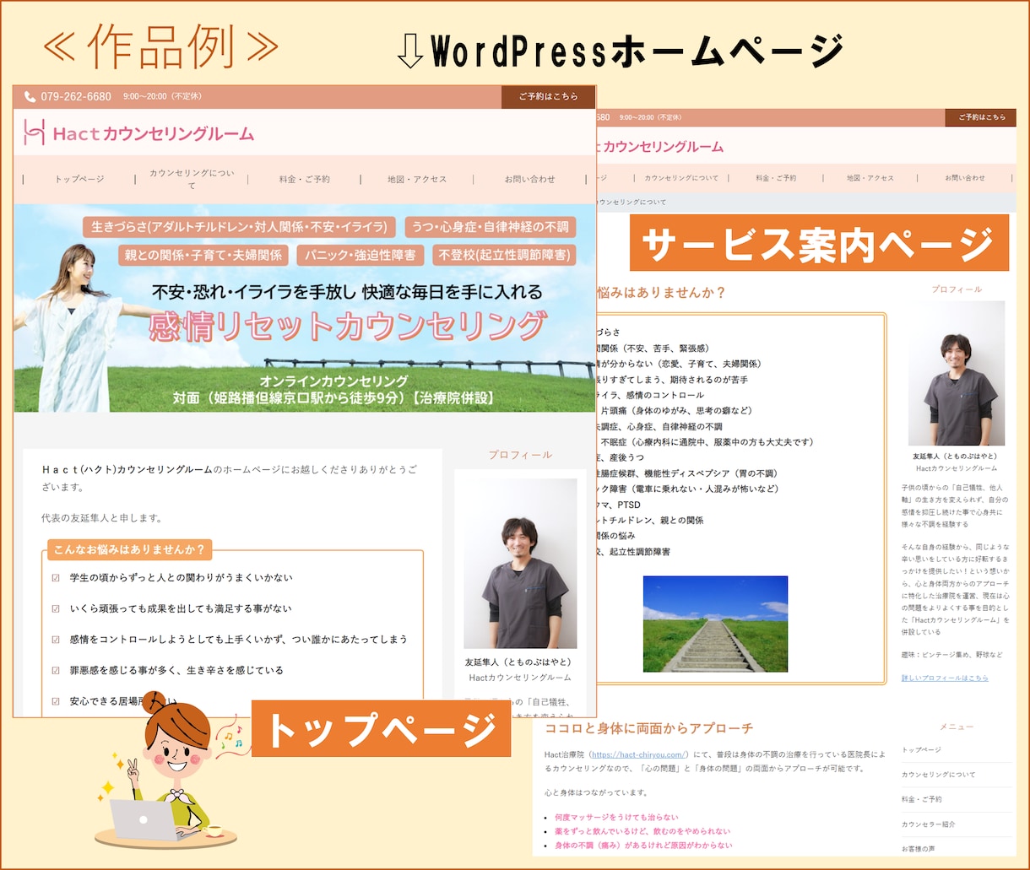Open the 詳しいプロフィールはこちら link
1030x870 pixels.
pyautogui.click(x=945, y=678)
